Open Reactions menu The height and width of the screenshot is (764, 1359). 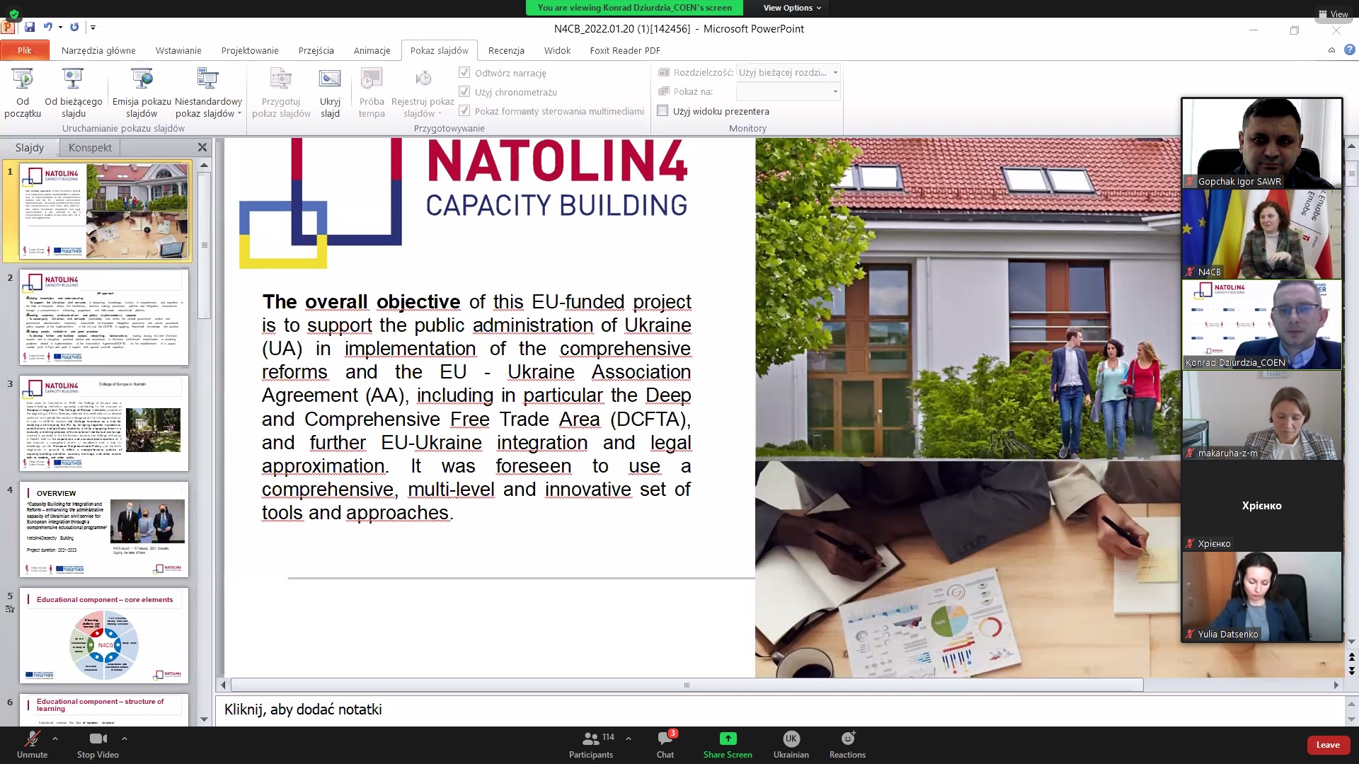click(x=847, y=744)
